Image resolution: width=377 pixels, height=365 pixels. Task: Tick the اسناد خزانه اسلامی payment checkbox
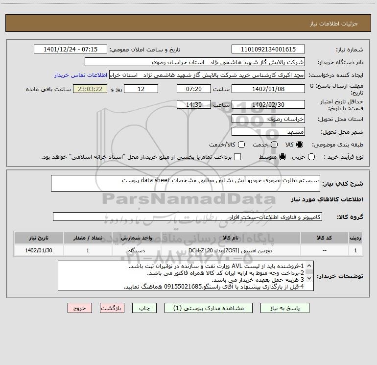(237, 157)
